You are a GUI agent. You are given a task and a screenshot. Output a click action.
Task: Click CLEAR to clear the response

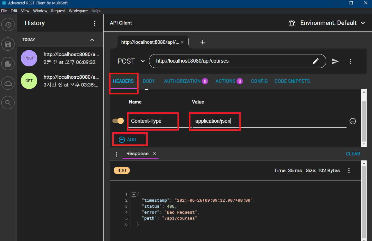(x=353, y=154)
